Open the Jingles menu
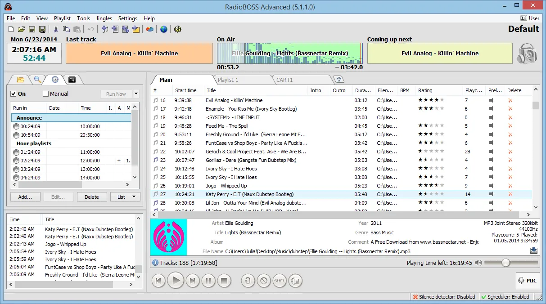 104,18
